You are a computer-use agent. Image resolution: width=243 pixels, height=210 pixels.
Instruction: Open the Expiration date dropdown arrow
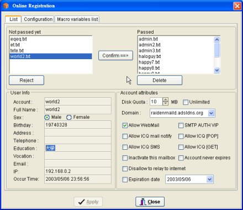pyautogui.click(x=209, y=179)
